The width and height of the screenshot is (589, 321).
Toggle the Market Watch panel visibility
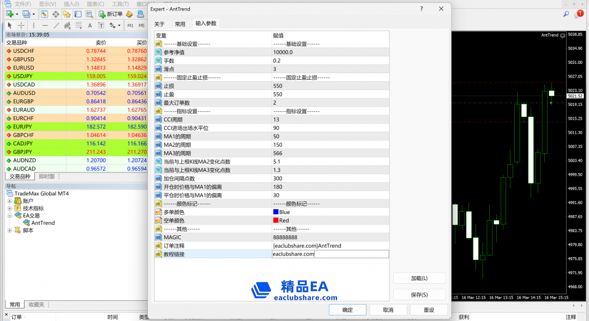coord(44,14)
